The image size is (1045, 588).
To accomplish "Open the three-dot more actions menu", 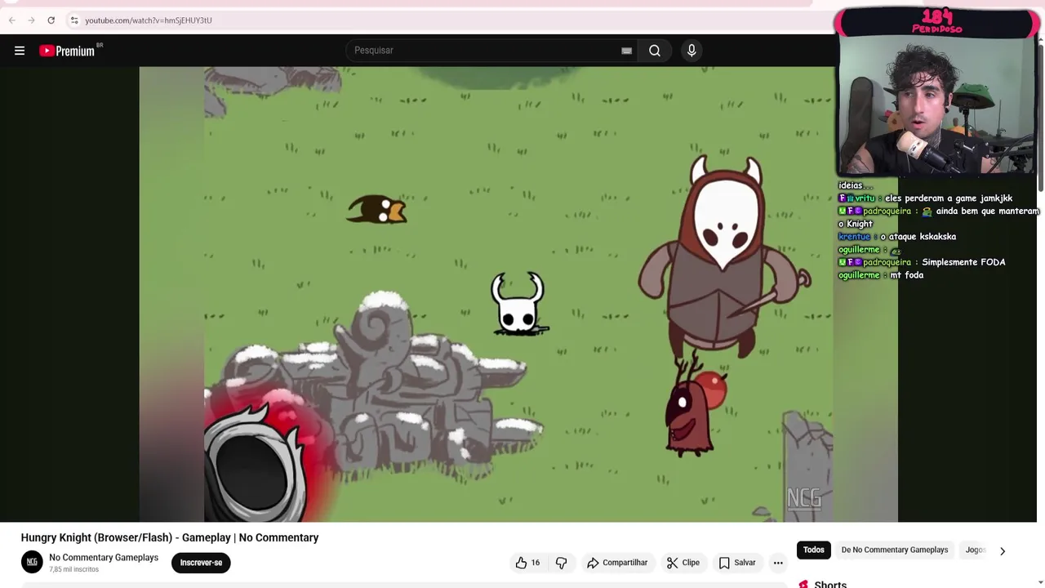I will click(778, 563).
